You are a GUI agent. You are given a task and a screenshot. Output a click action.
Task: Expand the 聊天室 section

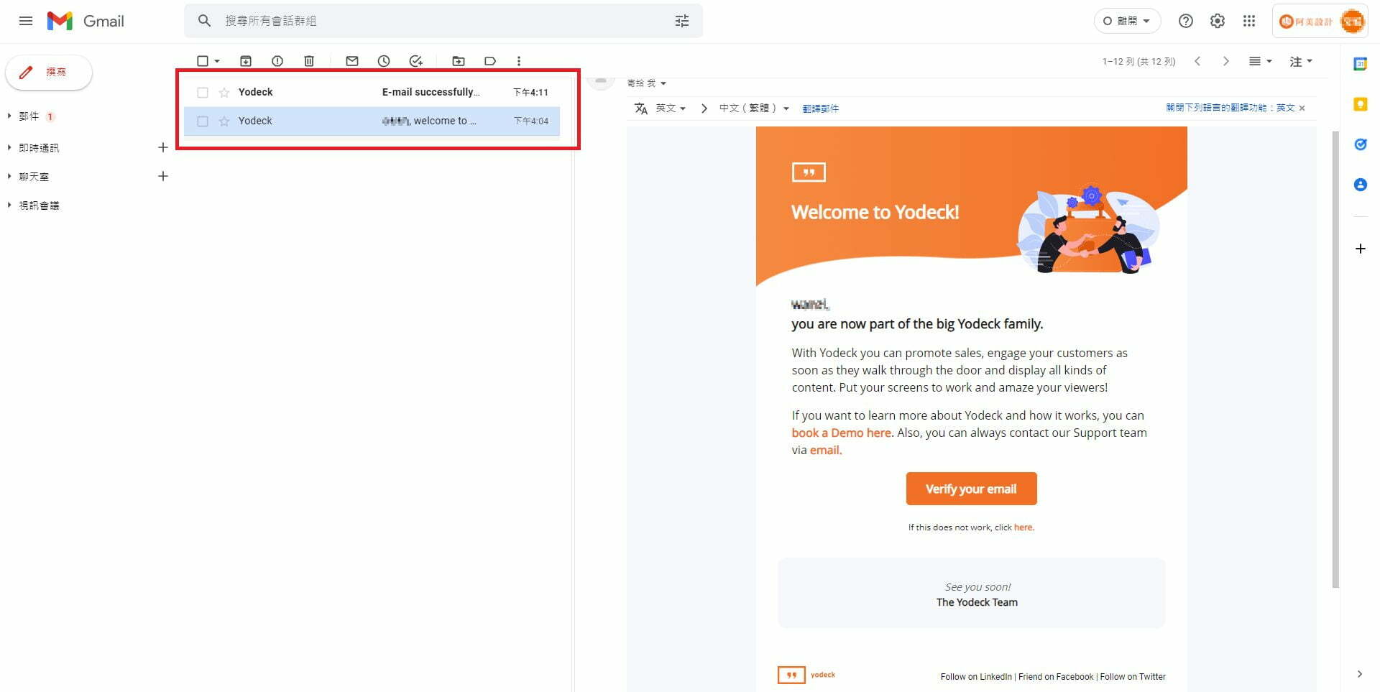[9, 176]
